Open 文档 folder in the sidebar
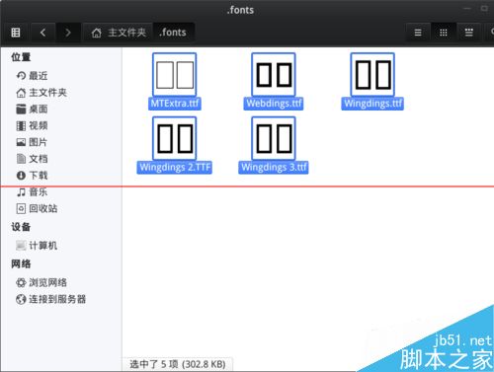Viewport: 494px width, 372px height. coord(32,159)
